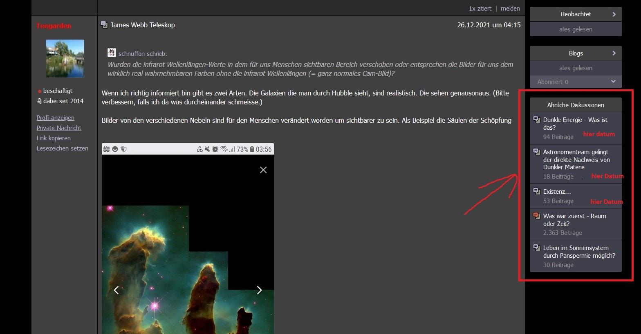Send a Private Nachricht to Teegarden
Viewport: 641px width, 334px height.
point(59,128)
